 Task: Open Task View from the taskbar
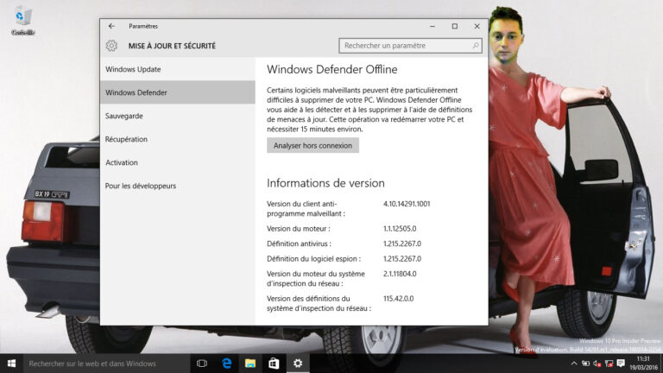click(202, 364)
